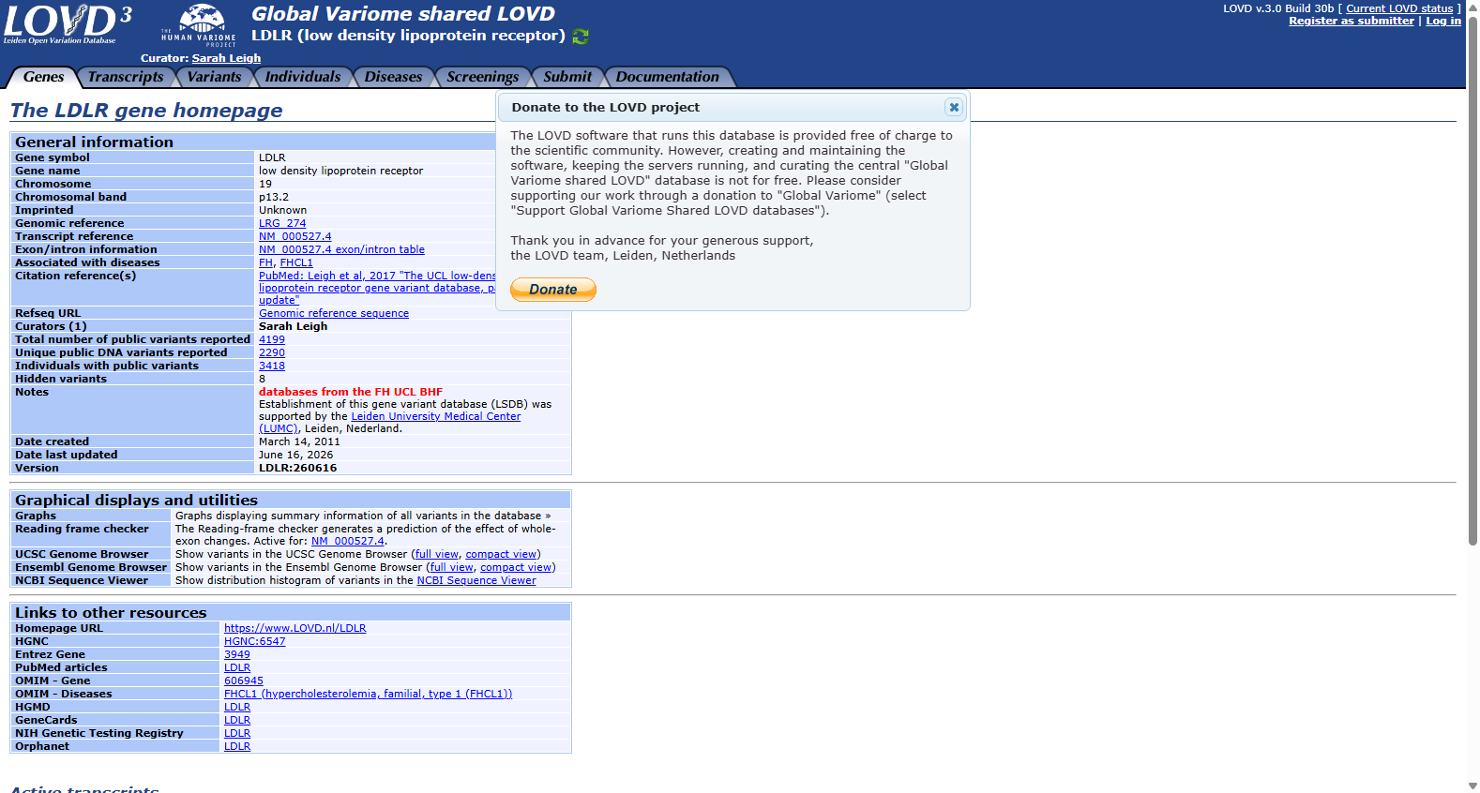1480x793 pixels.
Task: Open the Screenings tab
Action: 482,77
